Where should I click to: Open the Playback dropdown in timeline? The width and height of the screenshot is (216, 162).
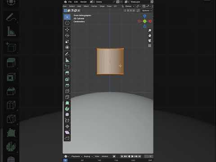(x=76, y=156)
